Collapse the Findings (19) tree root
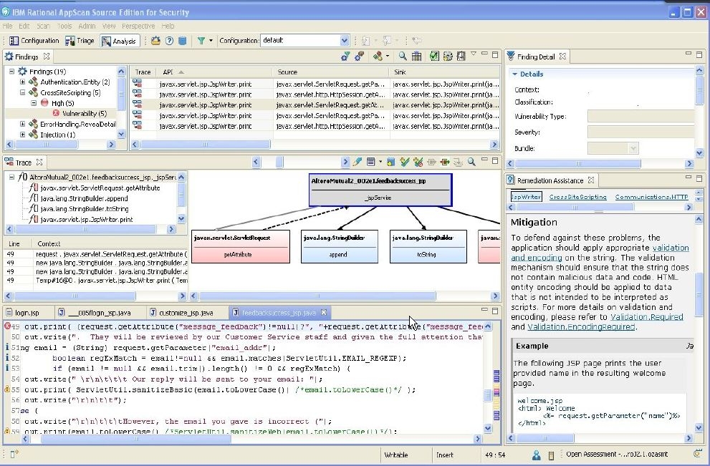 coord(11,72)
